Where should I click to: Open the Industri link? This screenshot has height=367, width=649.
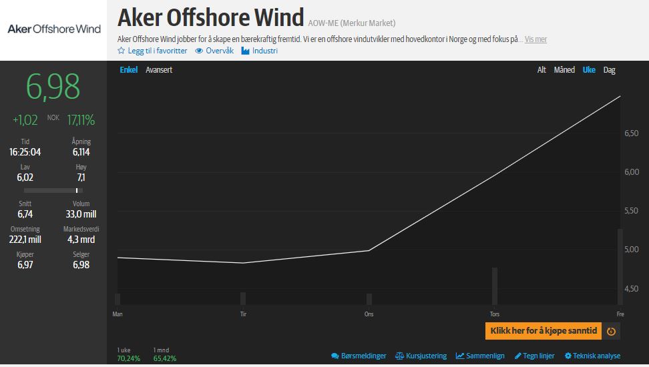(265, 51)
